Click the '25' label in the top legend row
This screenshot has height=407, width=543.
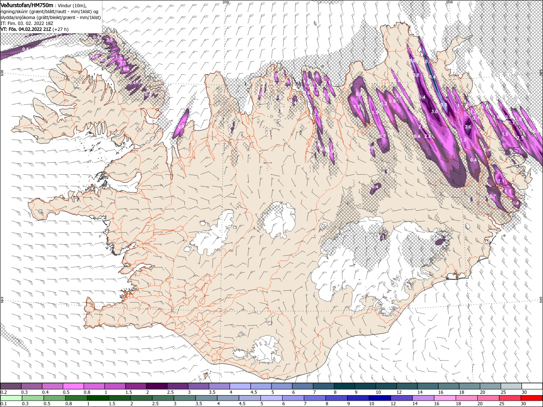tap(503, 392)
